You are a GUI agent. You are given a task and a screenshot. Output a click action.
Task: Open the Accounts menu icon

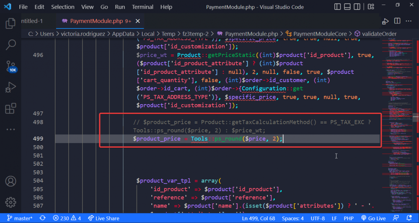[11, 181]
